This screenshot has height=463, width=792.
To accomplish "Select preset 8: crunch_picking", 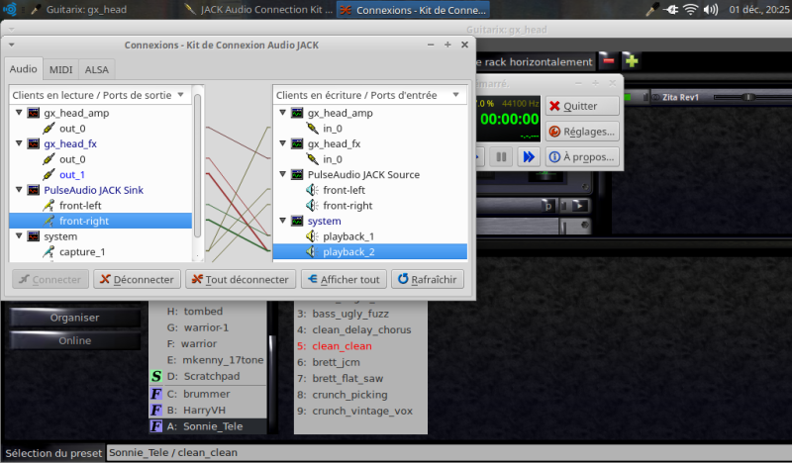I will pos(360,395).
